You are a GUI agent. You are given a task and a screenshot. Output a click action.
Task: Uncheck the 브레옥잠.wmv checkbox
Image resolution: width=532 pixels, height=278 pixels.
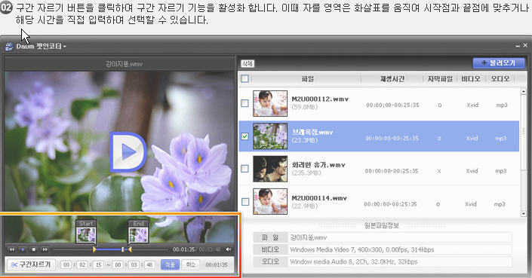[x=244, y=136]
